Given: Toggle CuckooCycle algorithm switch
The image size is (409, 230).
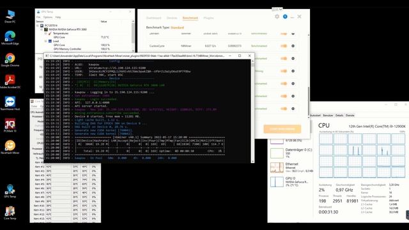Looking at the screenshot, I should pyautogui.click(x=284, y=46).
